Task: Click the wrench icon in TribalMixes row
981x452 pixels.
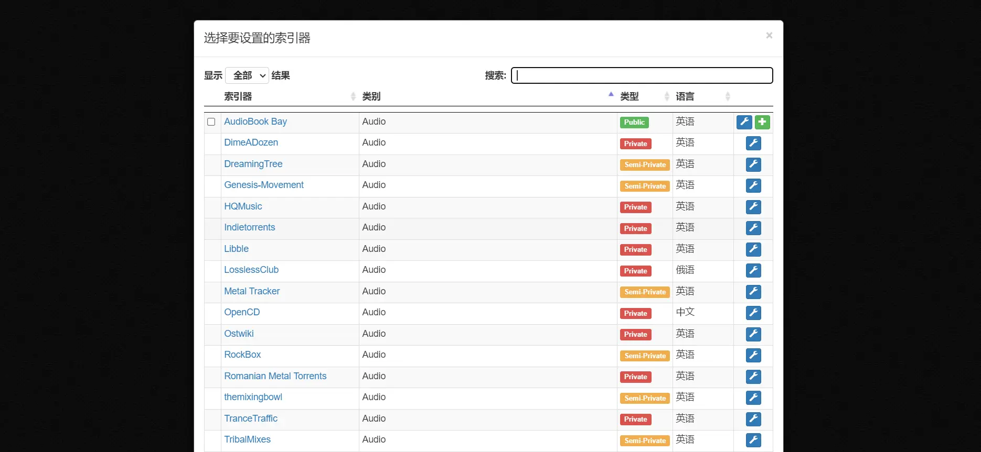Action: (753, 440)
